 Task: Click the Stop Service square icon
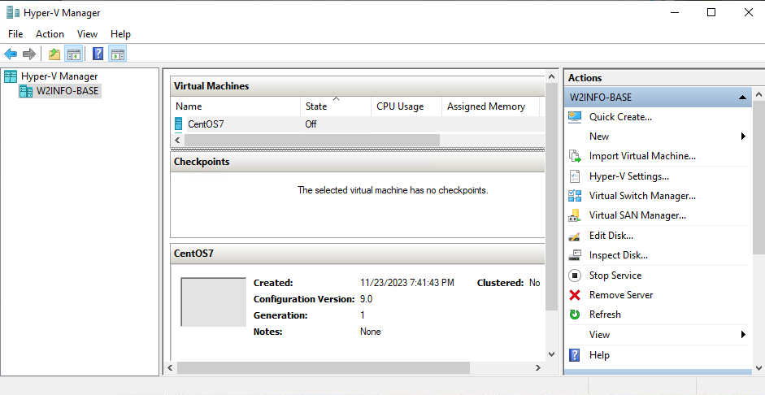[575, 276]
